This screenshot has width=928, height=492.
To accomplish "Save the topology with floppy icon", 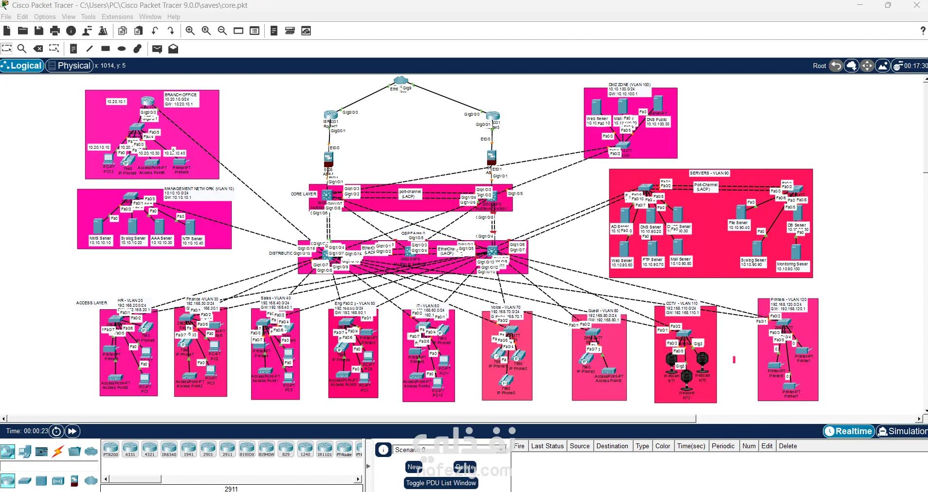I will coord(39,31).
